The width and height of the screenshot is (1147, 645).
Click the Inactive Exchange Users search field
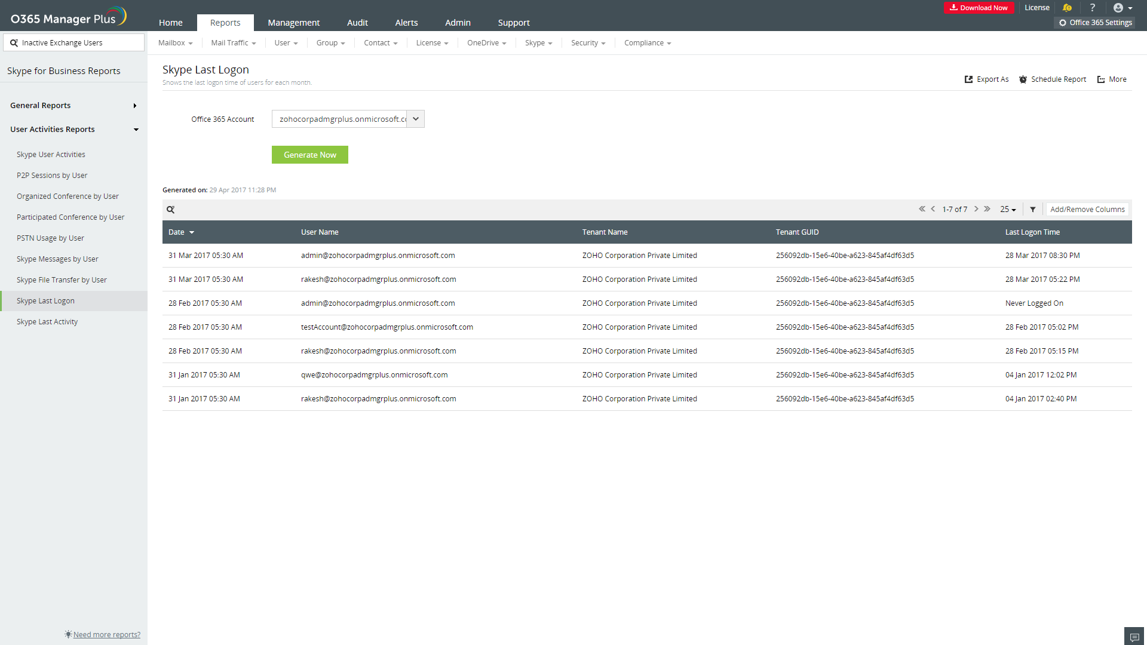click(x=74, y=43)
